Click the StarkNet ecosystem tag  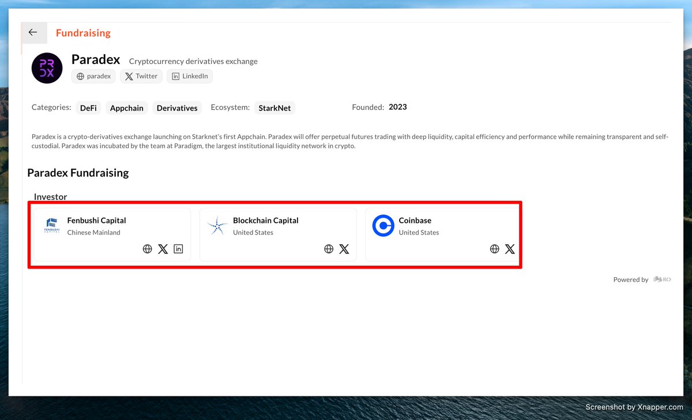coord(274,107)
